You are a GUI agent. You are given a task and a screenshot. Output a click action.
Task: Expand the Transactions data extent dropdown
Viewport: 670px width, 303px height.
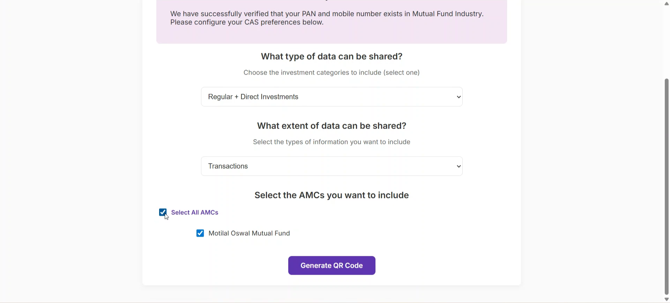[332, 166]
